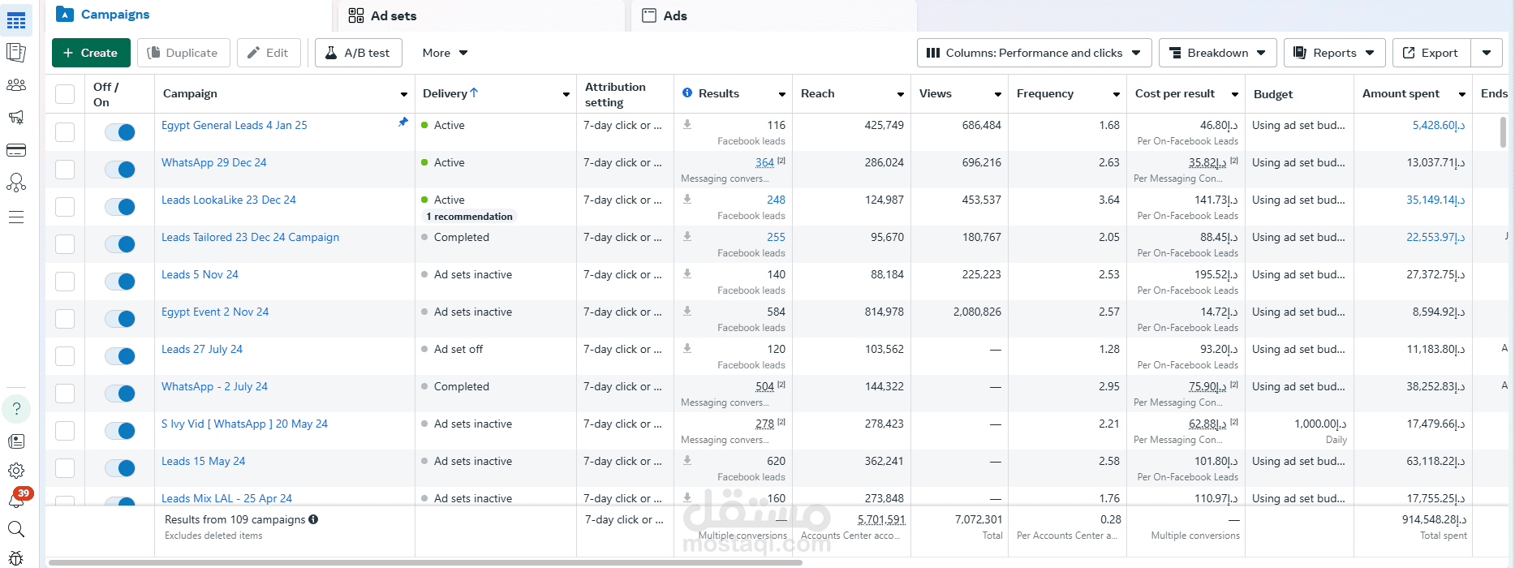Open the Audiences icon in the sidebar
Screen dimensions: 1515x568
tap(16, 85)
